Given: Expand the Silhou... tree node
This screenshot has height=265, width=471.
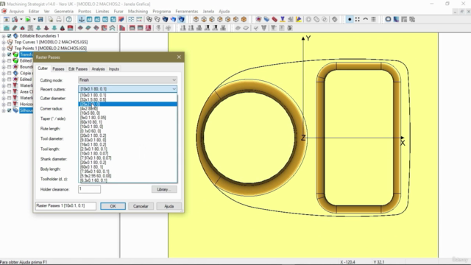Looking at the screenshot, I should pyautogui.click(x=4, y=110).
